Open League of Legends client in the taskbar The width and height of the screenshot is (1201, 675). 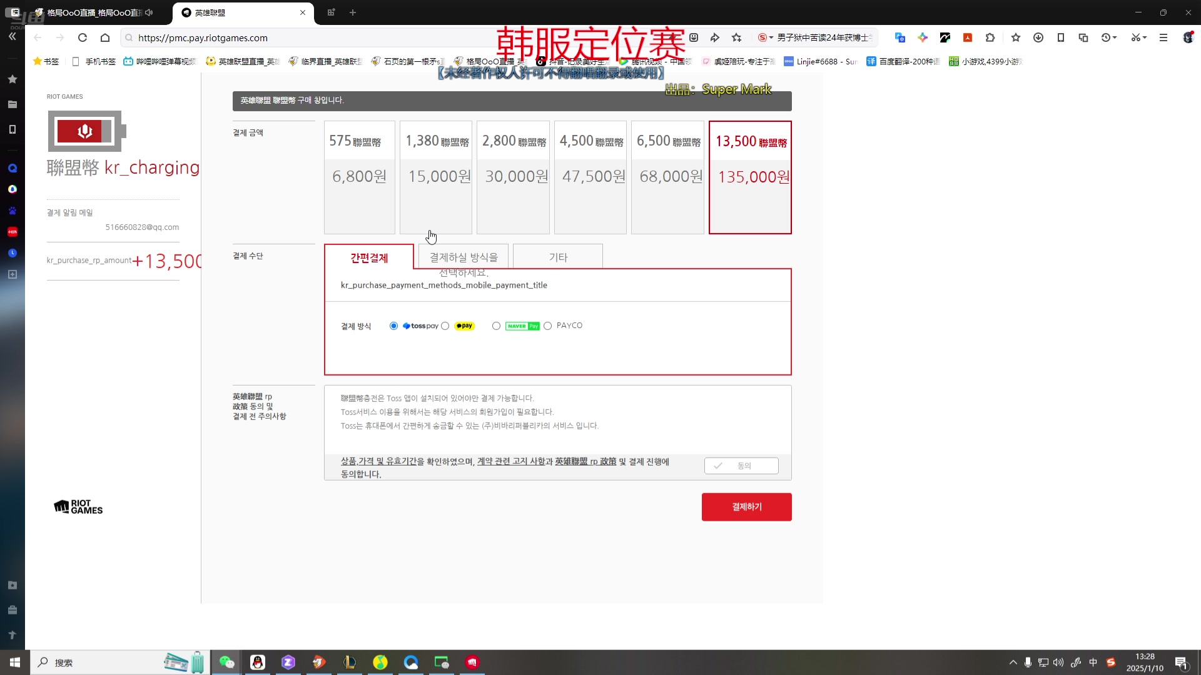pyautogui.click(x=350, y=662)
